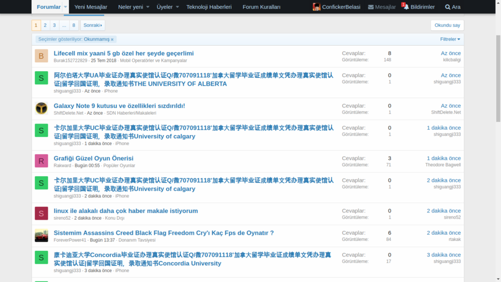
Task: Click the page's vertical scrollbar thumb
Action: point(498,78)
